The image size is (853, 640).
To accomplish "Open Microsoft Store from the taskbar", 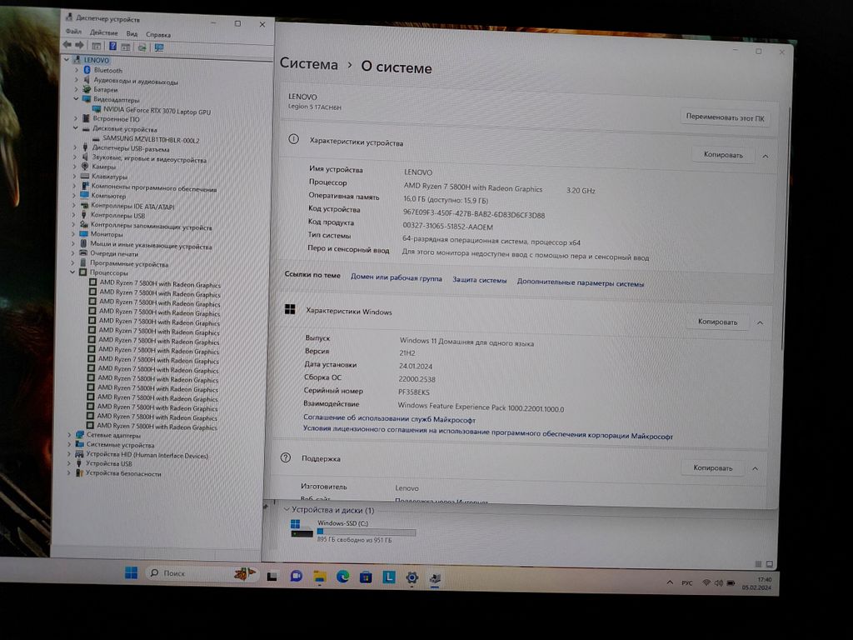I will click(366, 577).
